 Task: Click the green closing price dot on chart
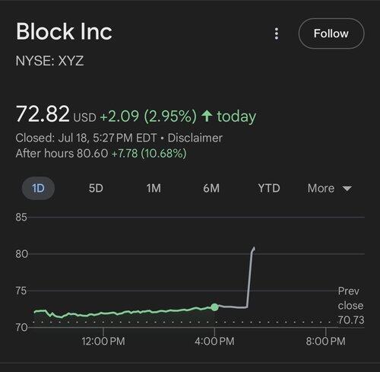pos(214,307)
